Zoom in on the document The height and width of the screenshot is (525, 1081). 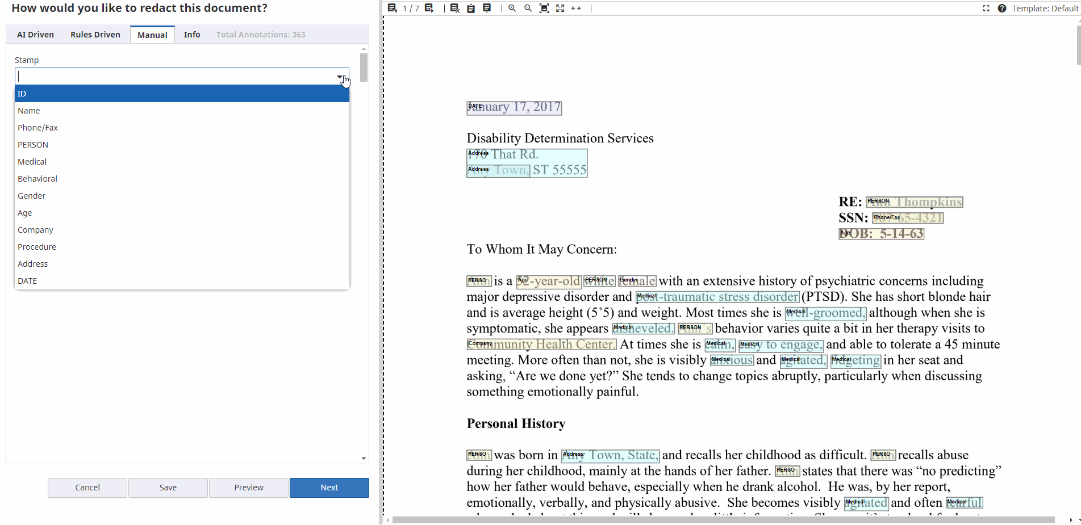pos(512,8)
